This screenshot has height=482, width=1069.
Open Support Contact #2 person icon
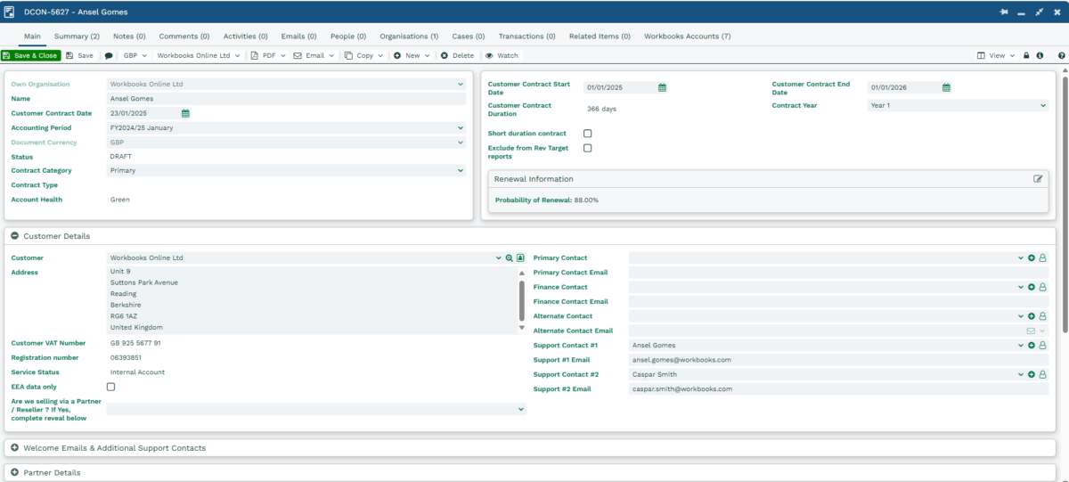(1042, 374)
